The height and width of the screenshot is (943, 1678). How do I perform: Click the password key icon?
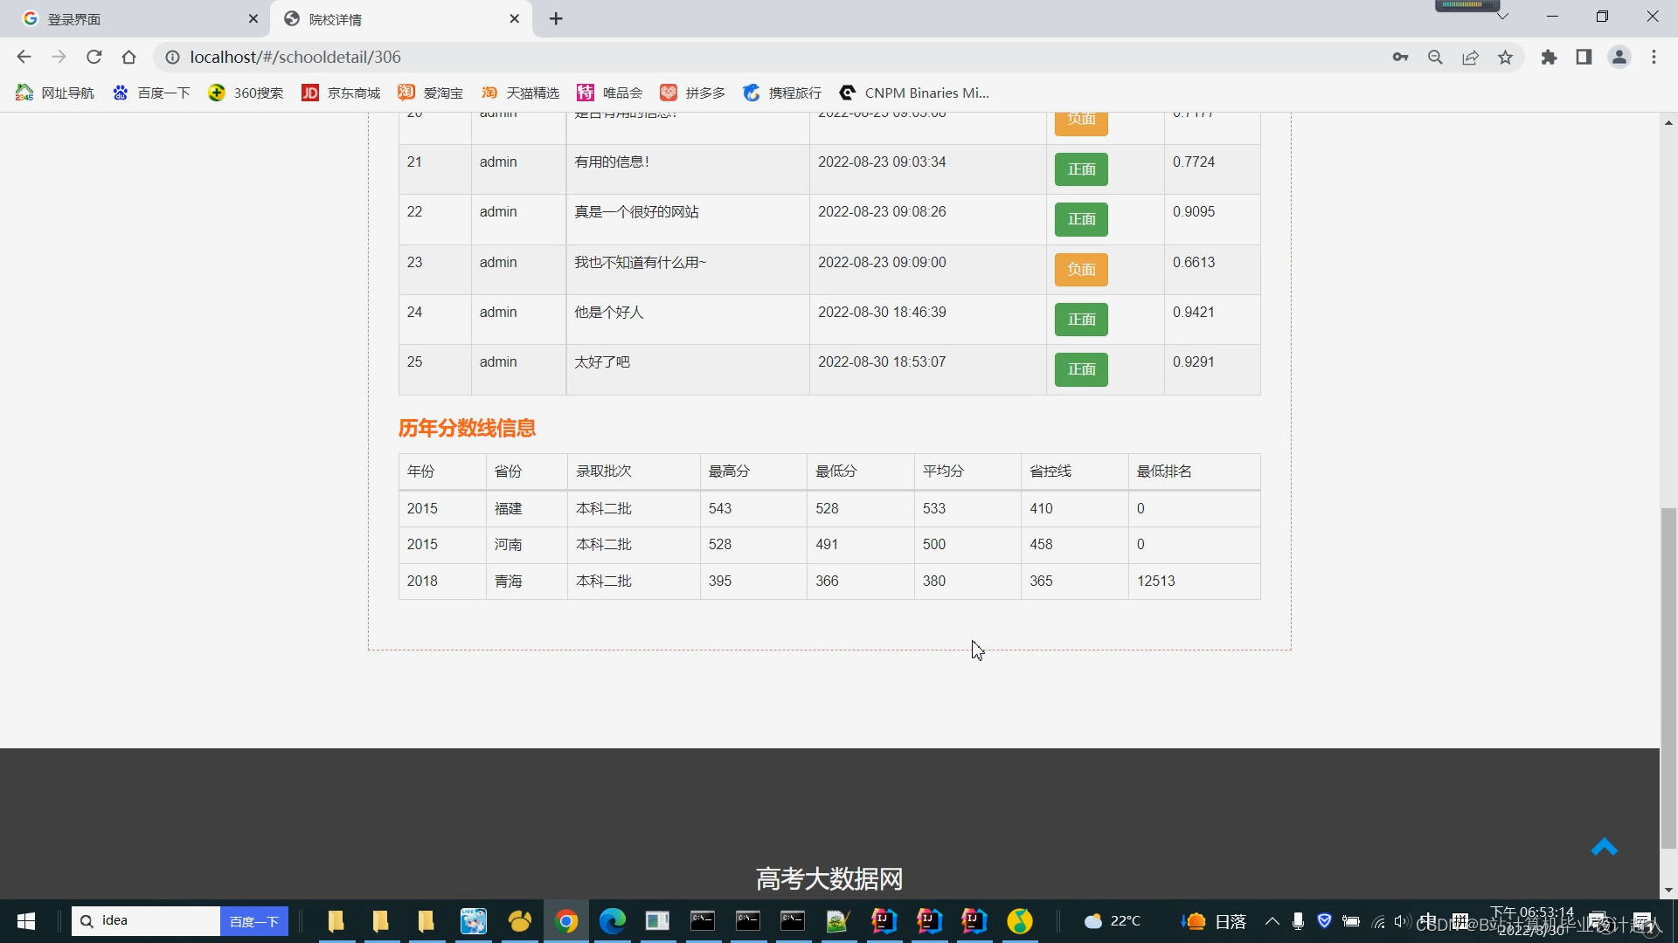click(x=1400, y=58)
